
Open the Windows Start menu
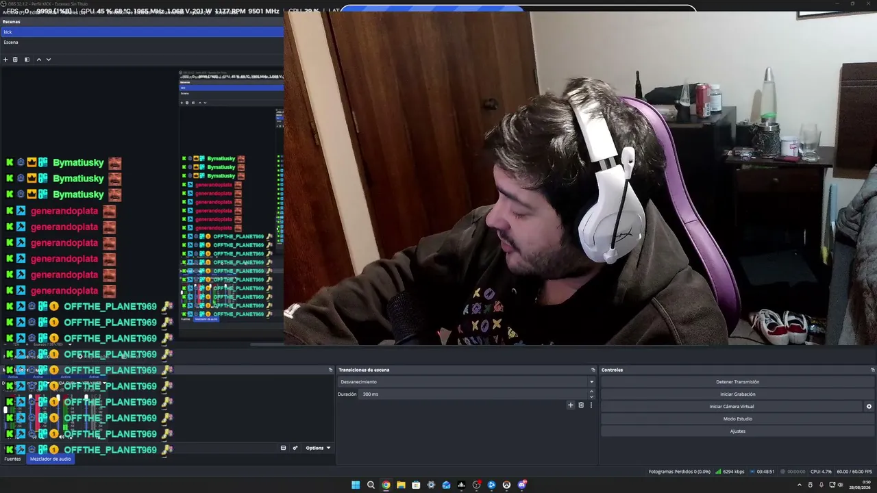(356, 485)
